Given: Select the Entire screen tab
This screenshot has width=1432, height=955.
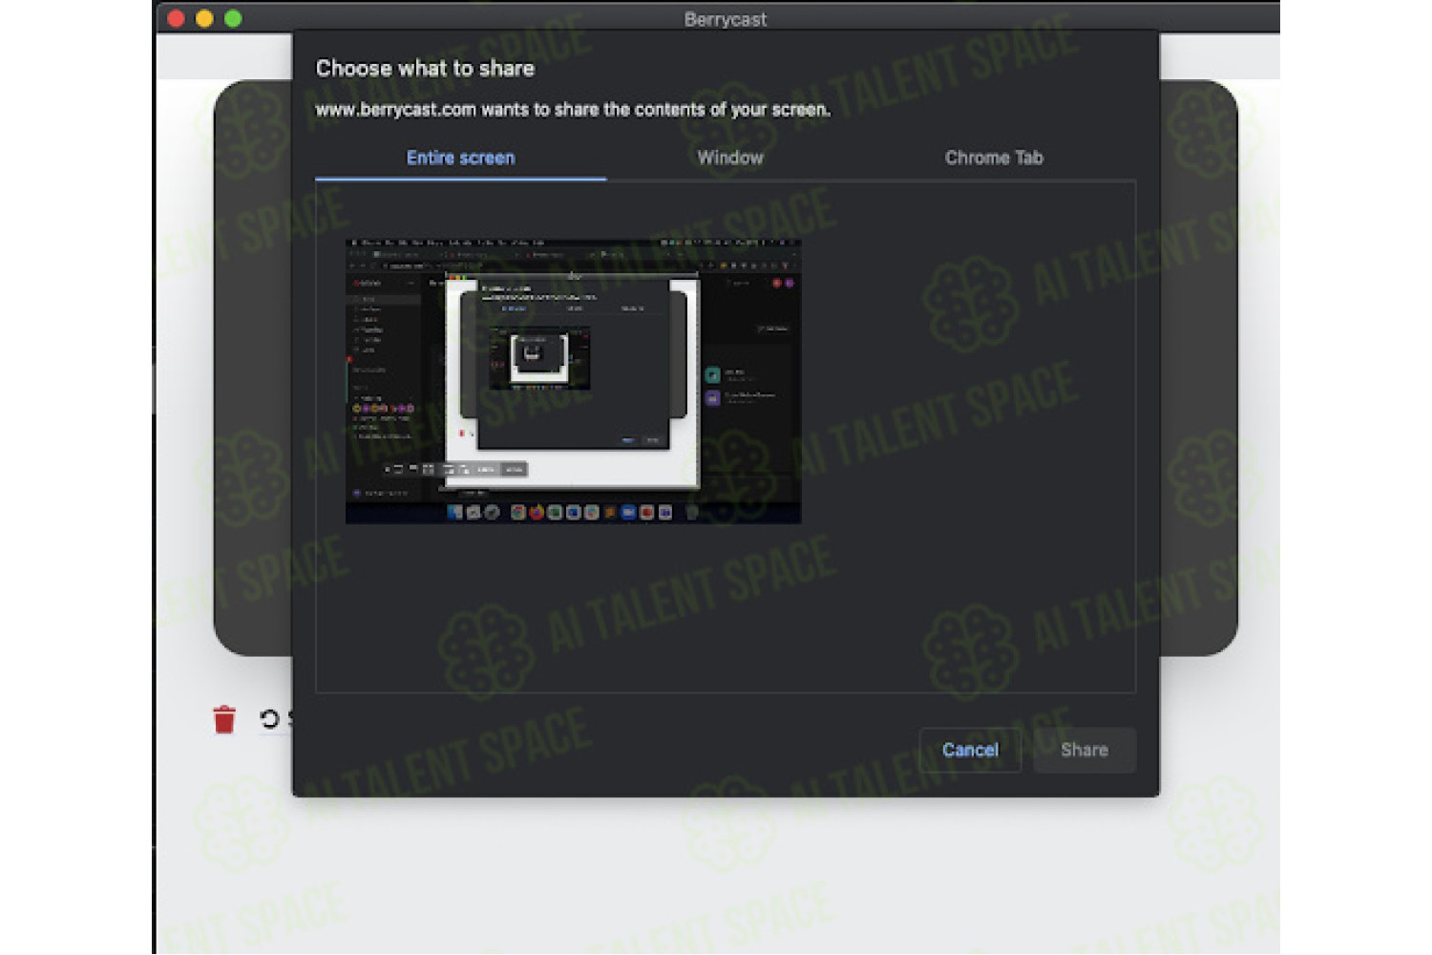Looking at the screenshot, I should (460, 159).
